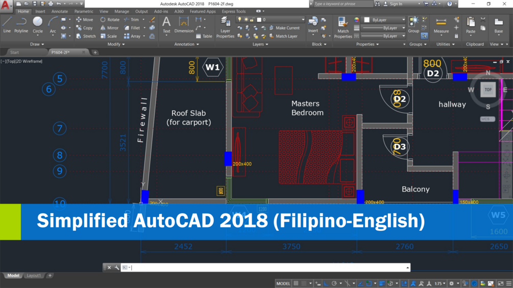
Task: Select the Circle tool
Action: click(x=38, y=25)
